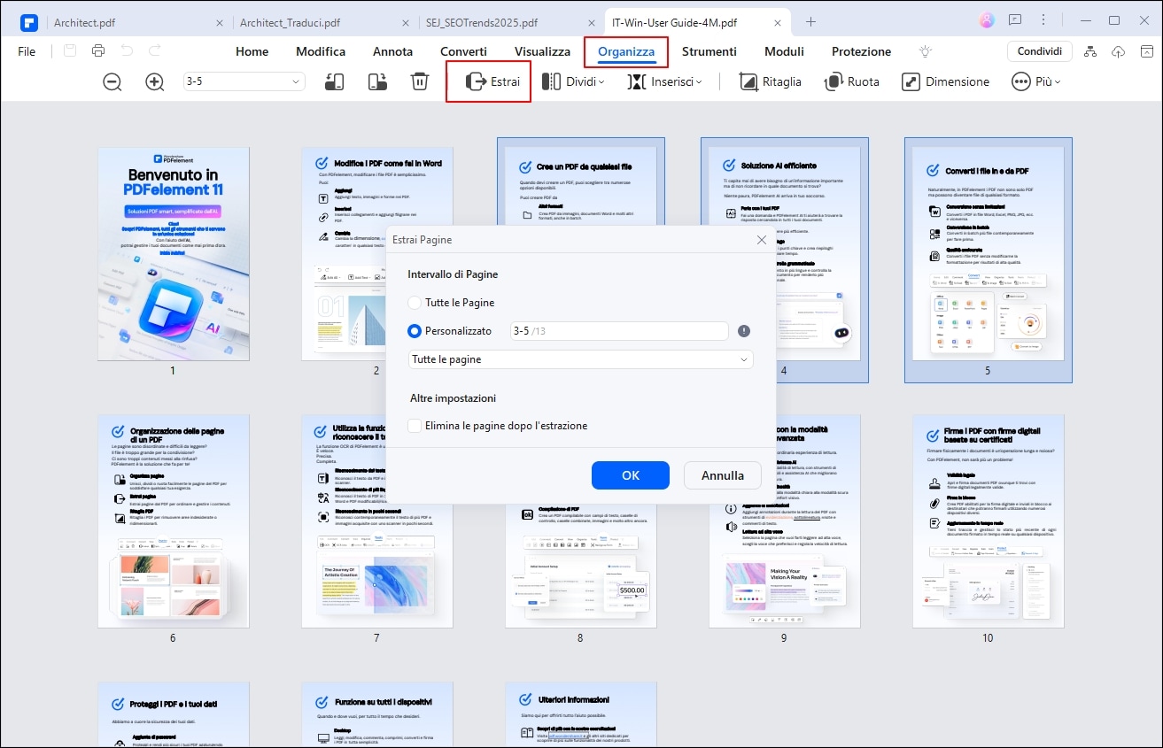This screenshot has width=1163, height=748.
Task: Click the zoom out magnifier icon
Action: (x=112, y=81)
